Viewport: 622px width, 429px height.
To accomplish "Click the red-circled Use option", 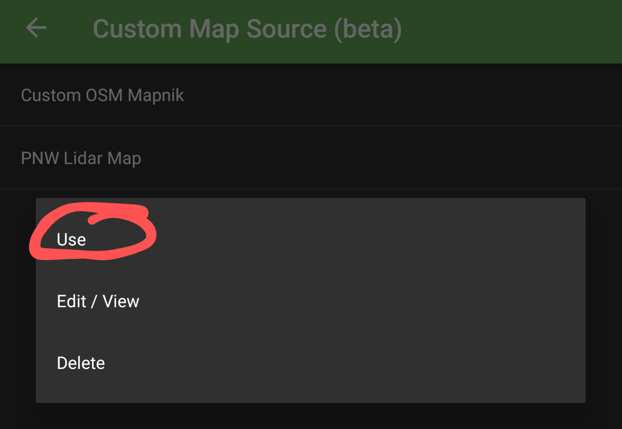I will pos(72,240).
